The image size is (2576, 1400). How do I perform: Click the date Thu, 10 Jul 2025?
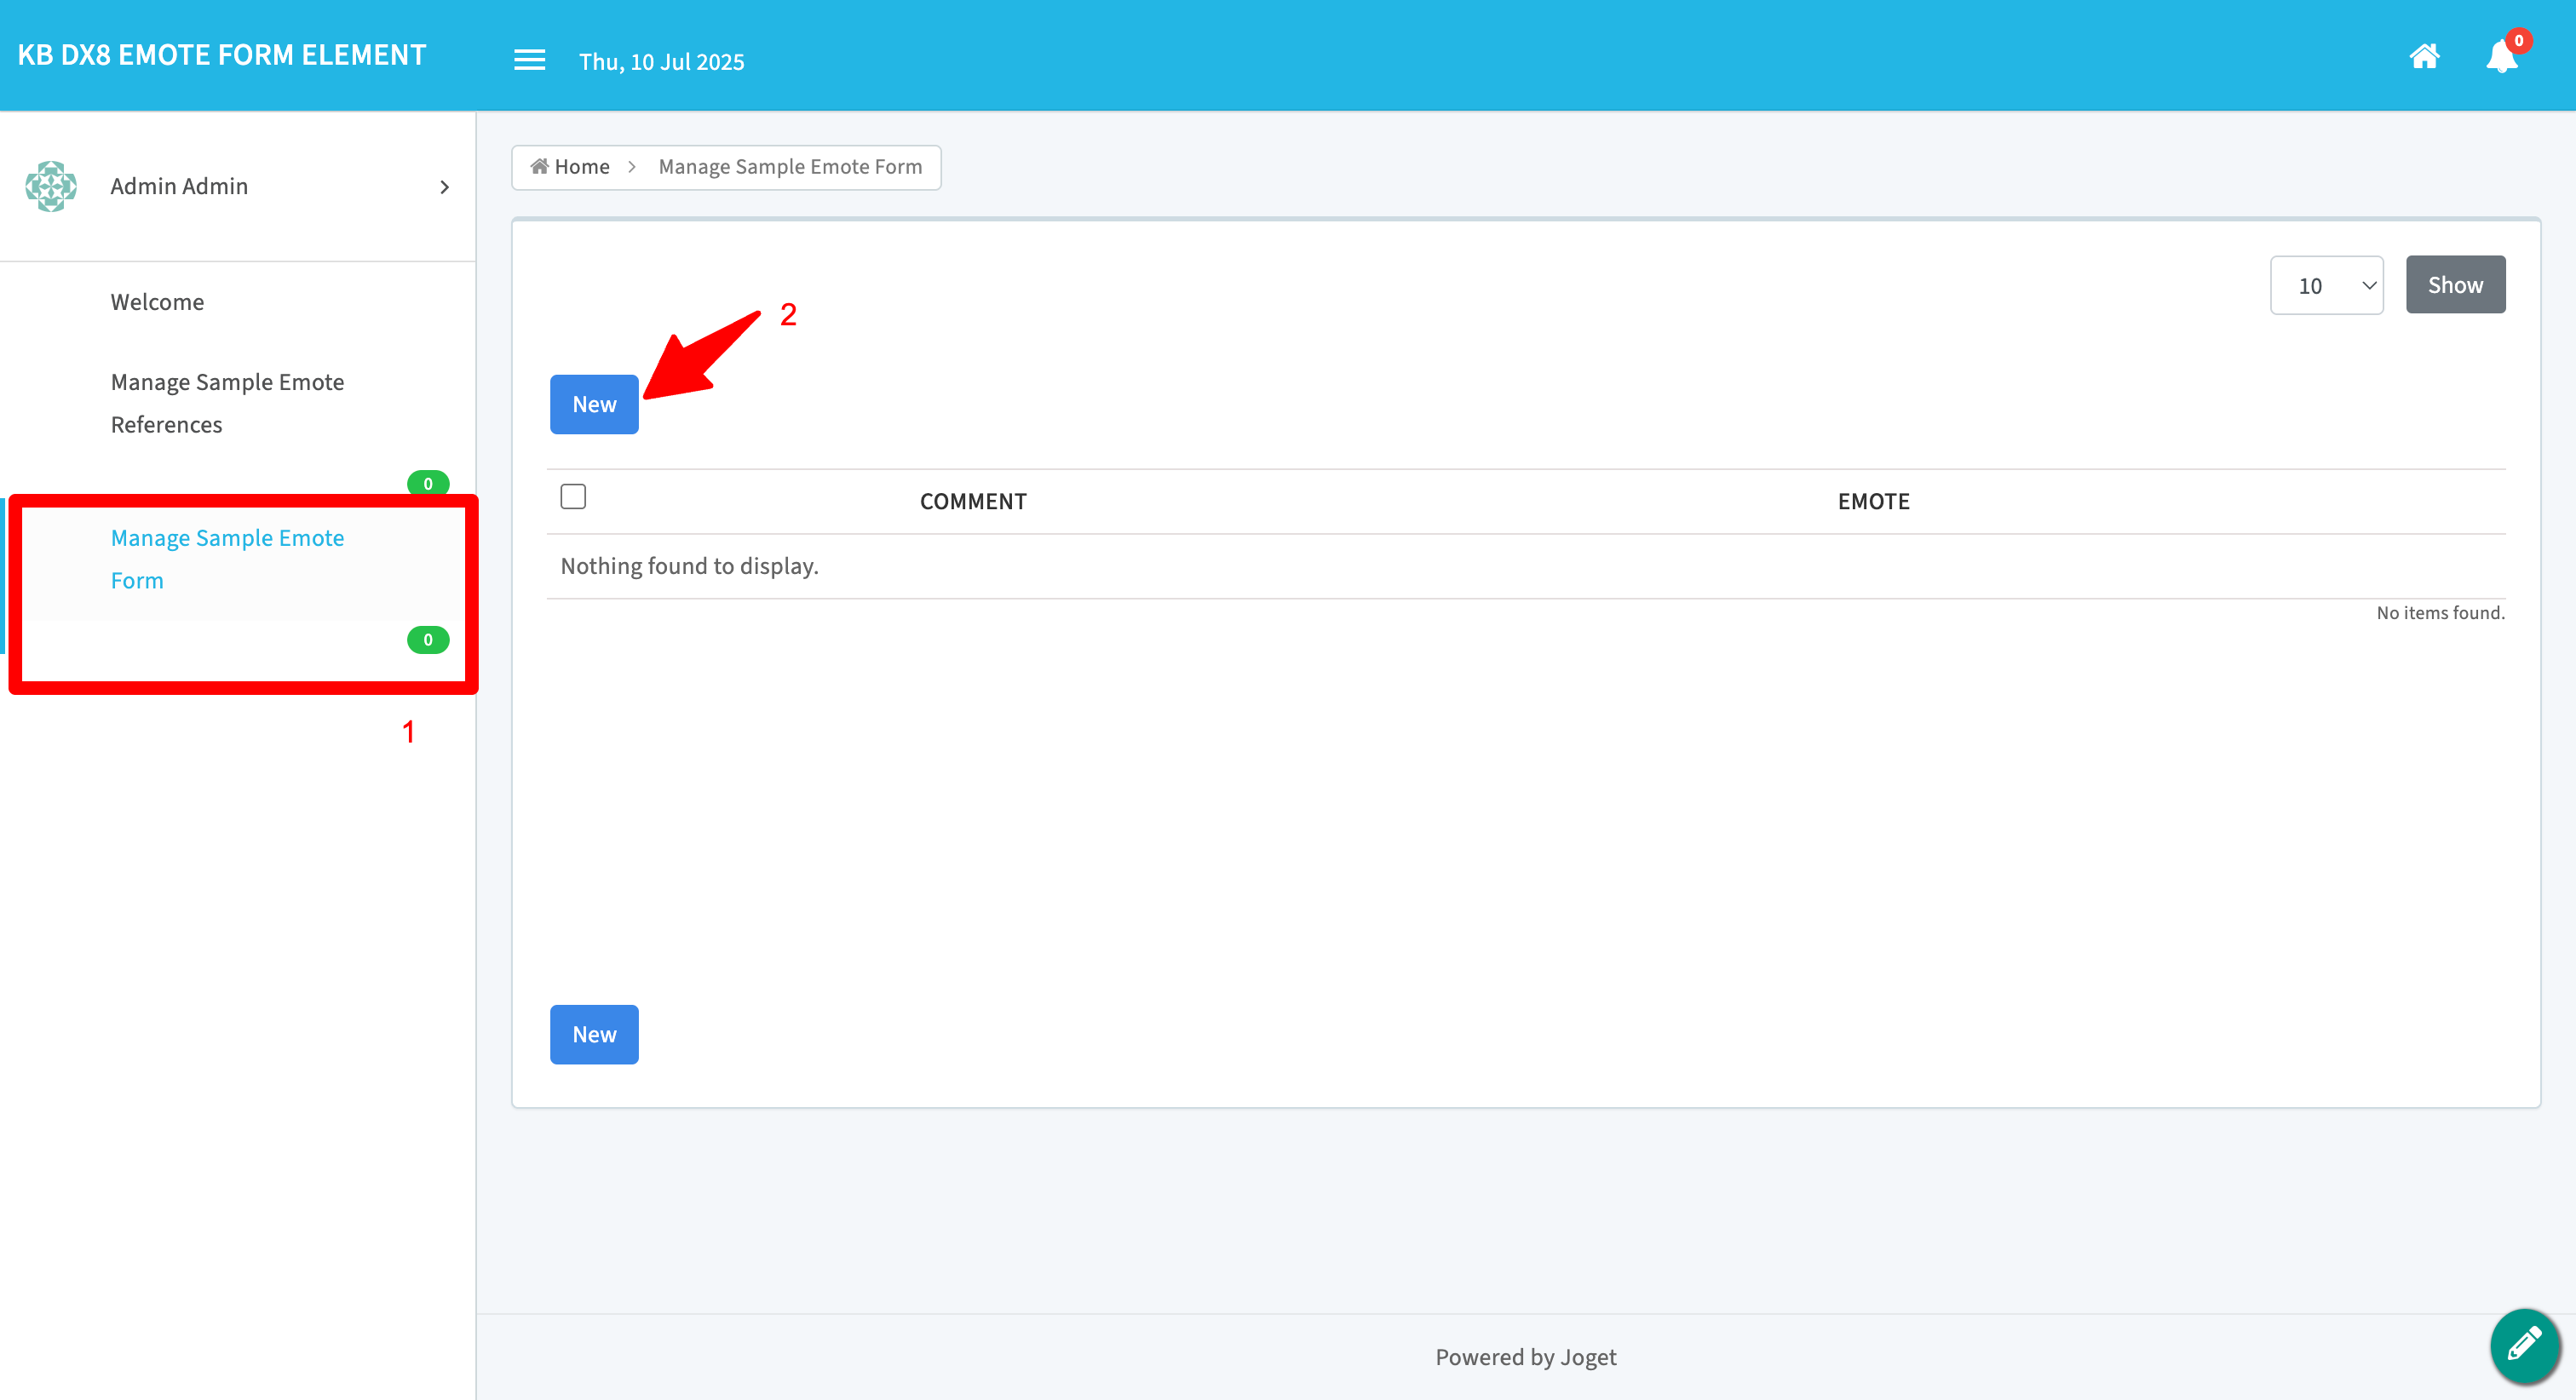tap(661, 62)
